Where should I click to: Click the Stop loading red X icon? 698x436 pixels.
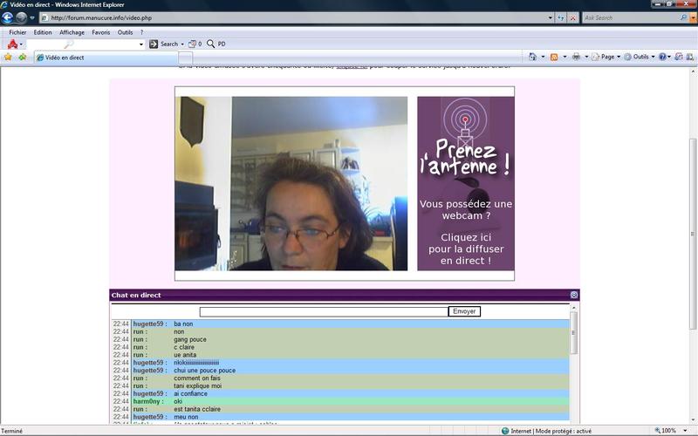573,17
